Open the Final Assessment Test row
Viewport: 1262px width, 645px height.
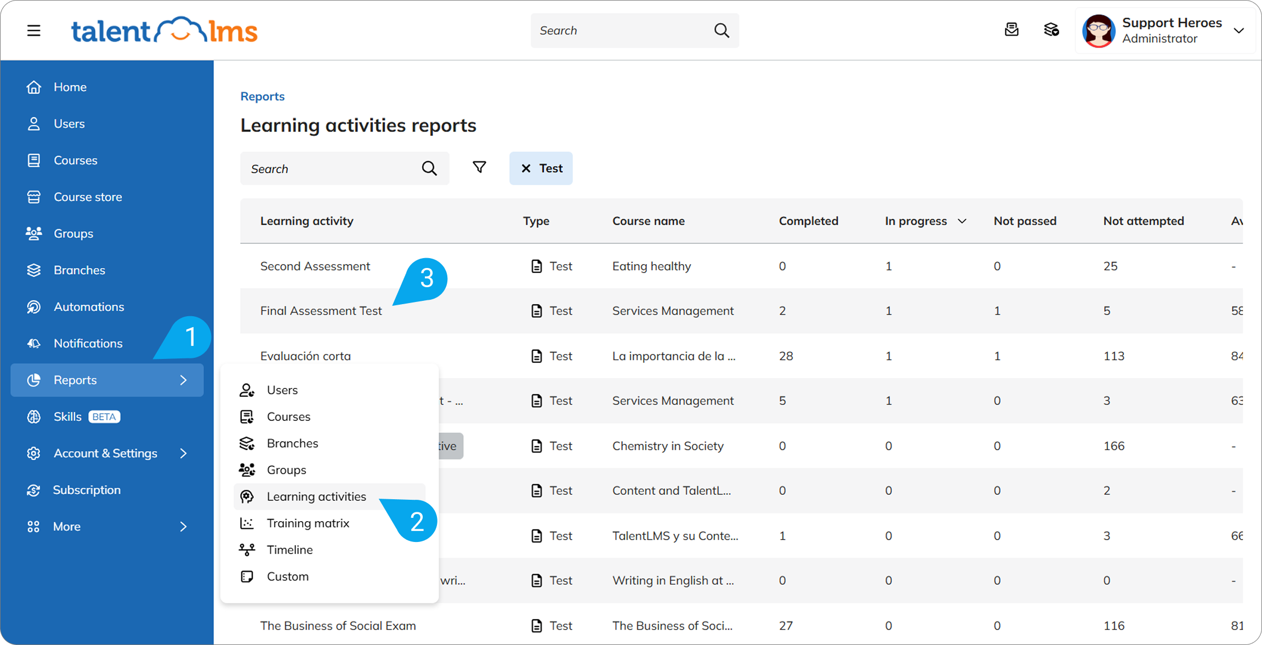(x=741, y=311)
